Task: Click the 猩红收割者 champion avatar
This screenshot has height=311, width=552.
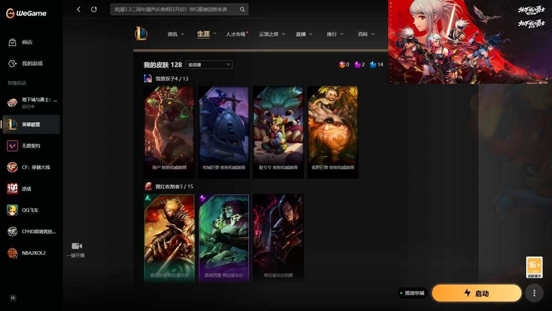Action: [148, 186]
